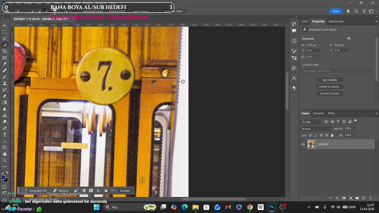Image resolution: width=379 pixels, height=213 pixels.
Task: Select the Quick Selection tool
Action: pyautogui.click(x=5, y=45)
